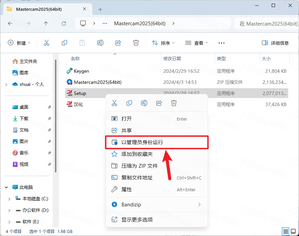This screenshot has width=299, height=236.
Task: Go up one folder level with the up arrow
Action: pyautogui.click(x=46, y=23)
